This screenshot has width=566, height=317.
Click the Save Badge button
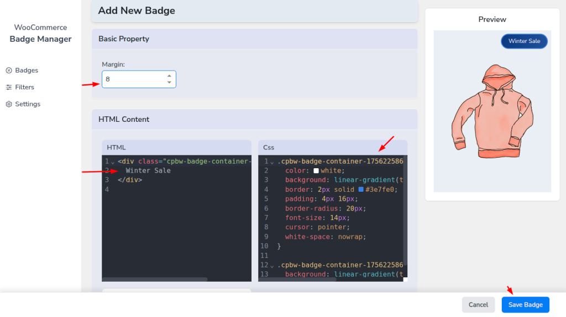(x=526, y=305)
